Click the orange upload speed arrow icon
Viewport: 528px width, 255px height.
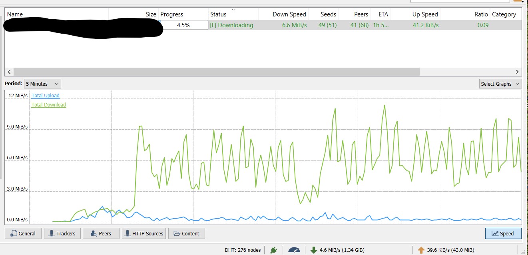421,250
